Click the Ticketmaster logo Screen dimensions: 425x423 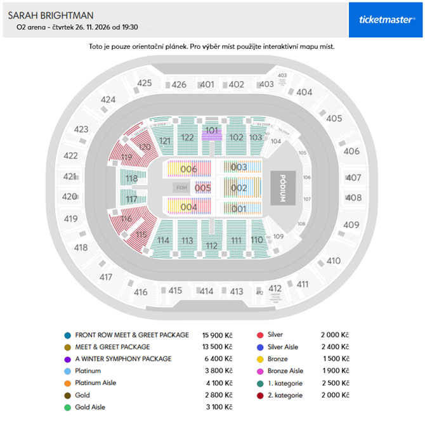(x=386, y=20)
